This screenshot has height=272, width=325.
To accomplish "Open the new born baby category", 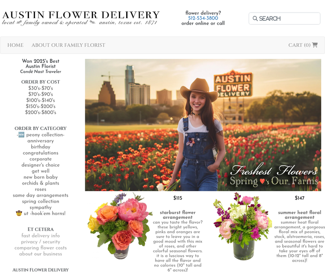I will [x=41, y=177].
